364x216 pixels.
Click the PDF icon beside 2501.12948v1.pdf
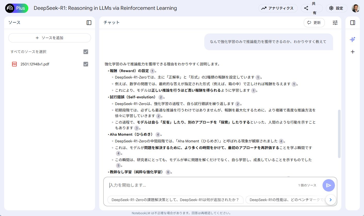tap(14, 64)
